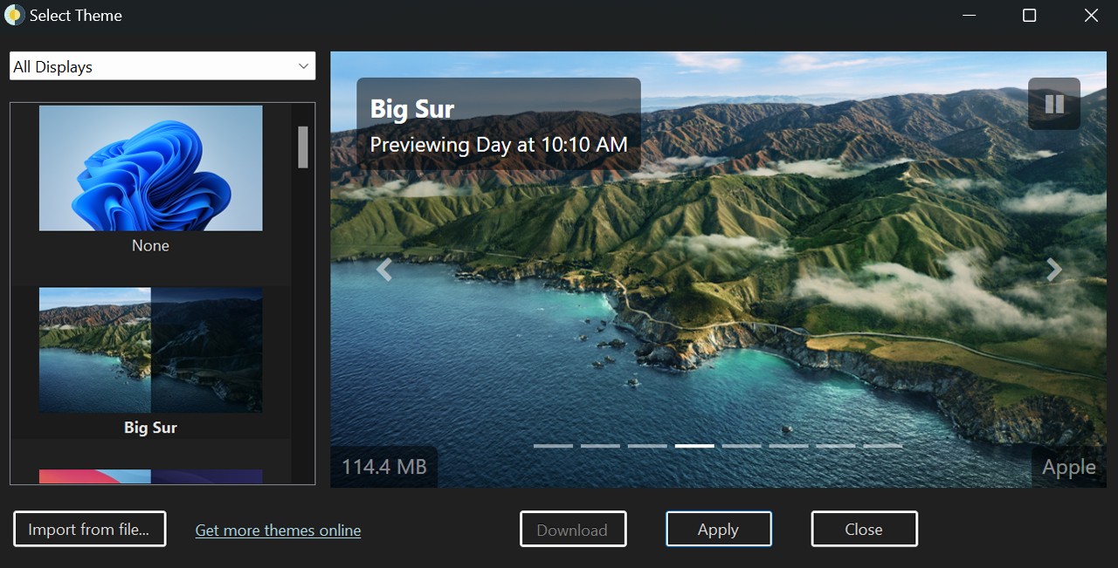Viewport: 1118px width, 568px height.
Task: Jump to the last preview slide indicator
Action: pyautogui.click(x=883, y=446)
